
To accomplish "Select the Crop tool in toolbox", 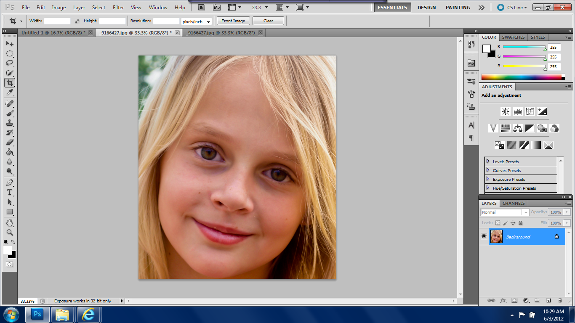I will (10, 83).
